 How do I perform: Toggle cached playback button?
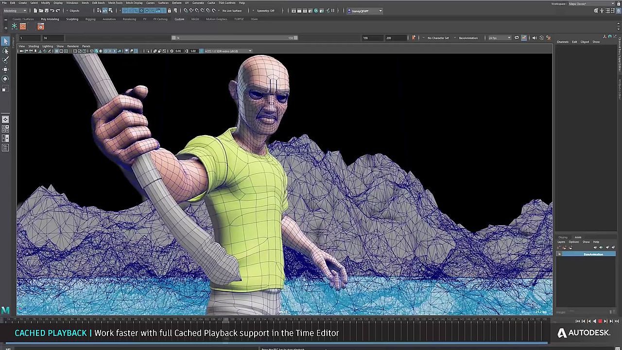pos(524,38)
